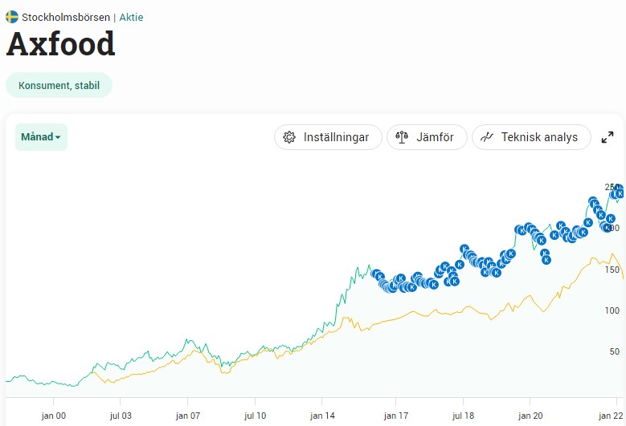Screen dimensions: 626x426
Task: Select the leftmost K marker on chart
Action: [375, 274]
